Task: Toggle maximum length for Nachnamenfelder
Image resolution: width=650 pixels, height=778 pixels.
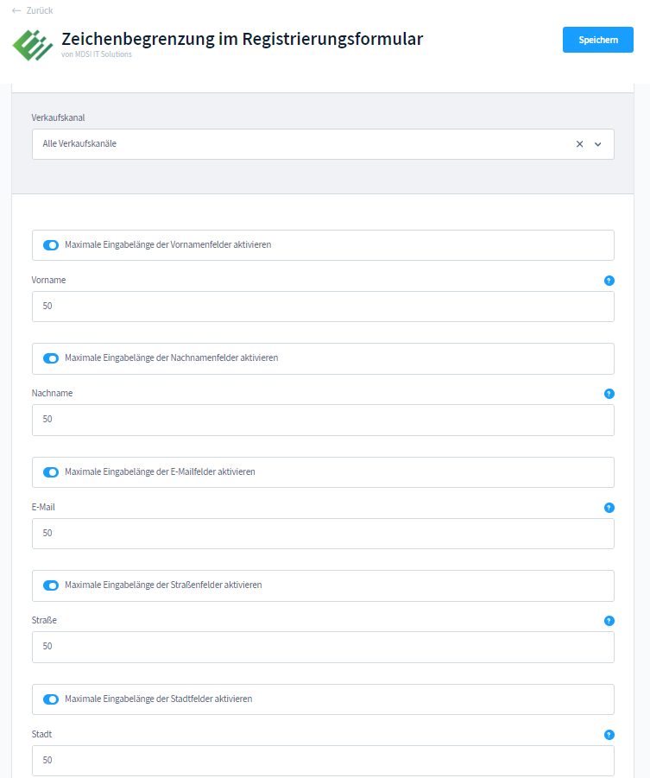Action: point(51,358)
